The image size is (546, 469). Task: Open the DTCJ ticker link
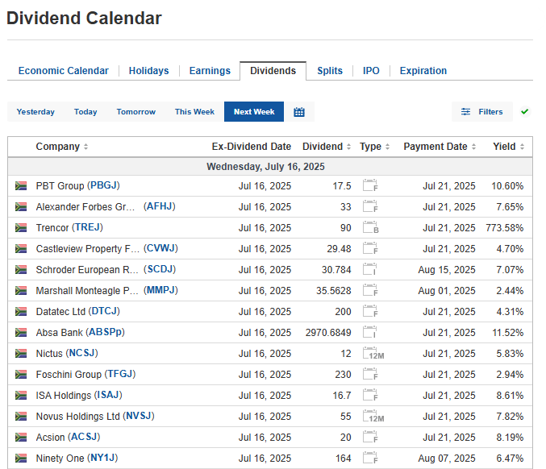104,311
